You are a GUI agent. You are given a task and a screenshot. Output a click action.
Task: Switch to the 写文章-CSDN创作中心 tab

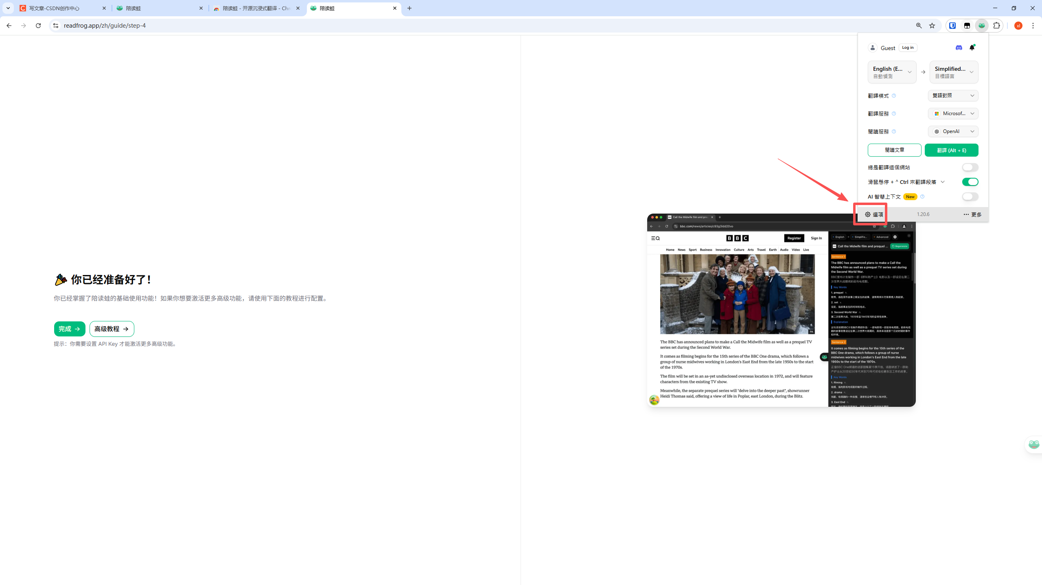(61, 8)
